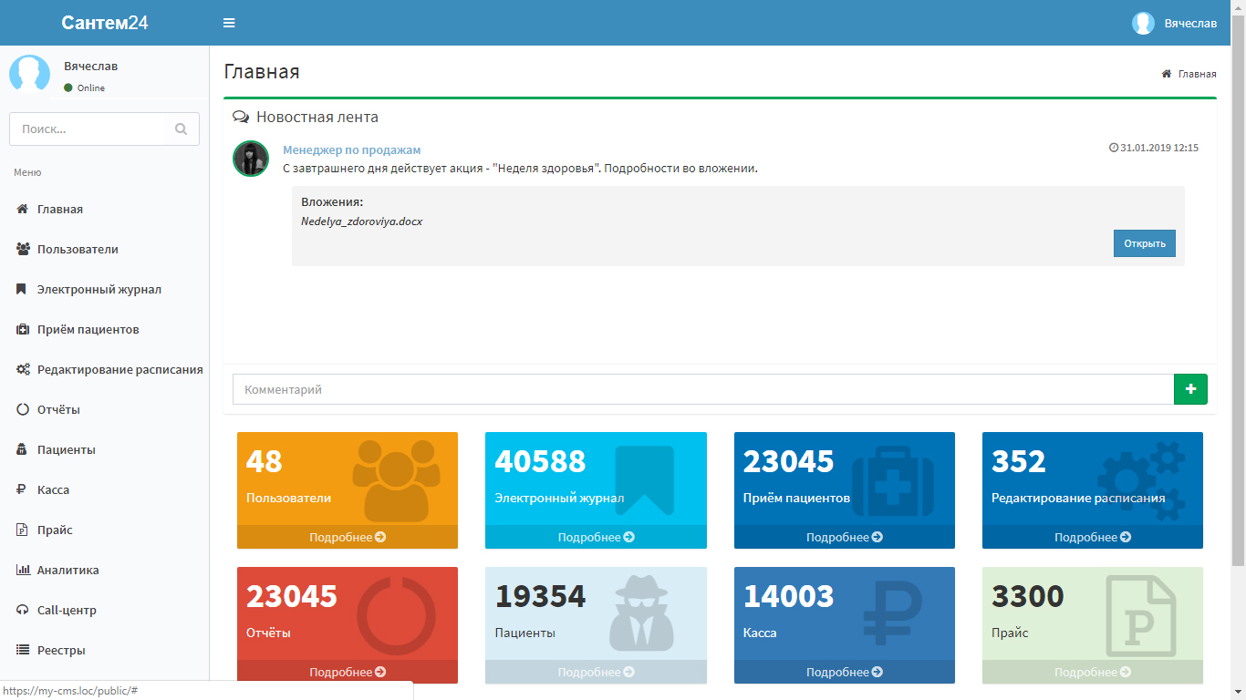Open the Вячеслав user menu in header

click(x=1174, y=23)
